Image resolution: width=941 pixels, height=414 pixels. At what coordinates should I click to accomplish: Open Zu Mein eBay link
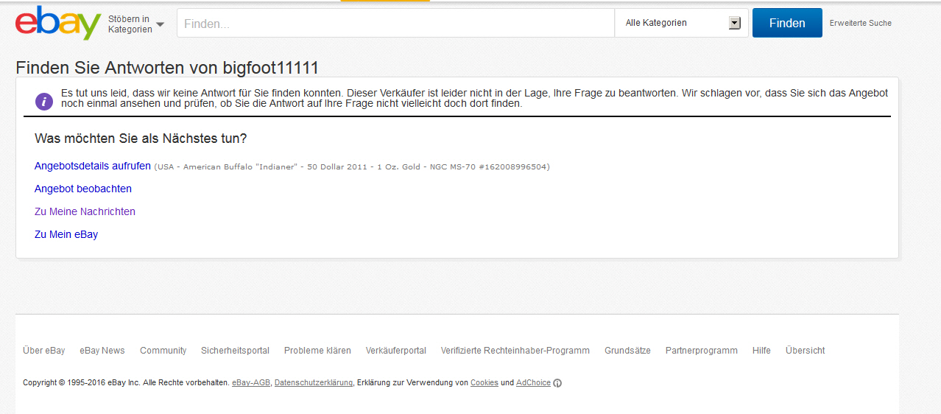click(x=66, y=234)
